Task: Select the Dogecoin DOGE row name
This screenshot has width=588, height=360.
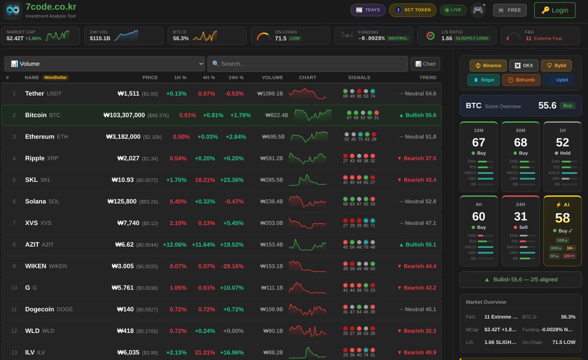Action: [x=49, y=309]
